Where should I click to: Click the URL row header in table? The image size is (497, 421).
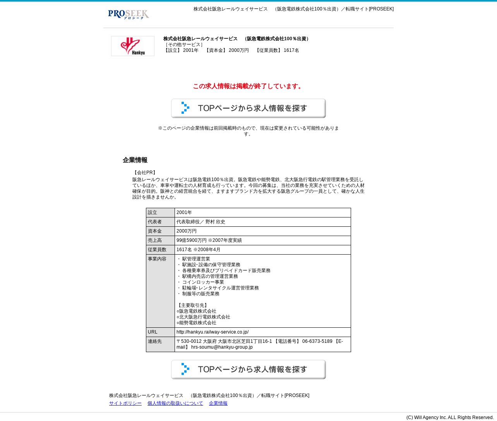pyautogui.click(x=161, y=332)
